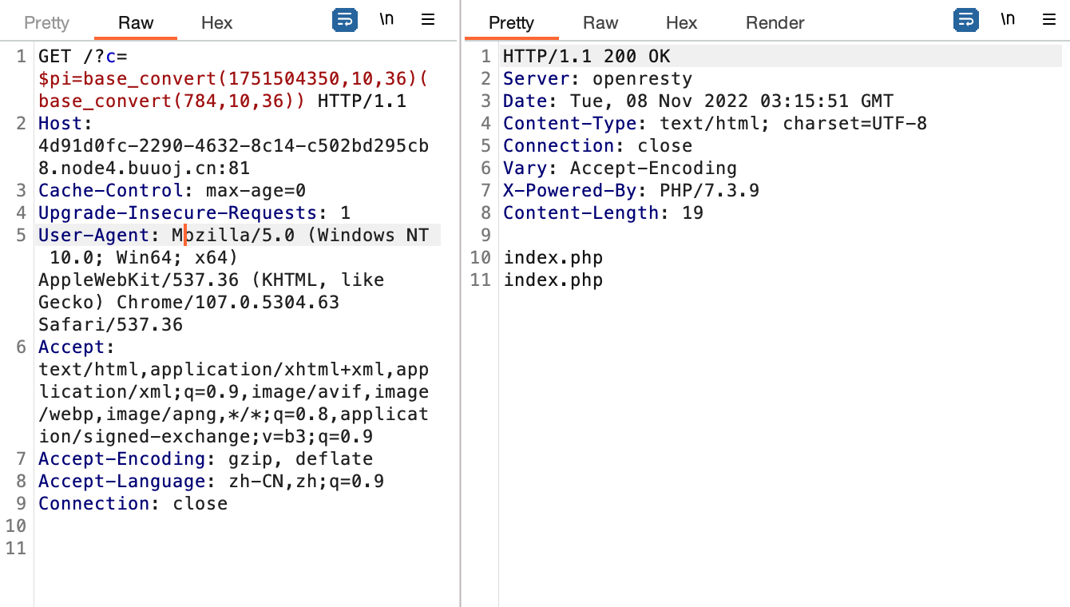Toggle \n non-printable characters in response pane
Viewport: 1070px width, 607px height.
point(1008,20)
